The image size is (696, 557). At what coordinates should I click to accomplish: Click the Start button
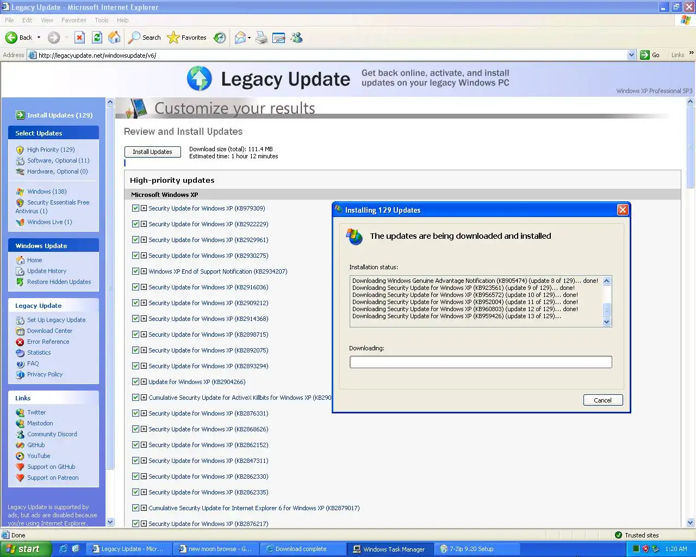pos(26,549)
